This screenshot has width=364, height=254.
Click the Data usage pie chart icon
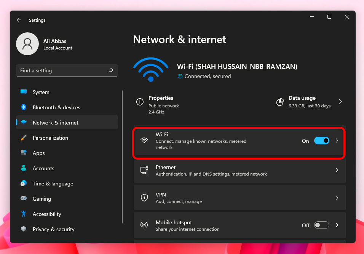pyautogui.click(x=280, y=102)
